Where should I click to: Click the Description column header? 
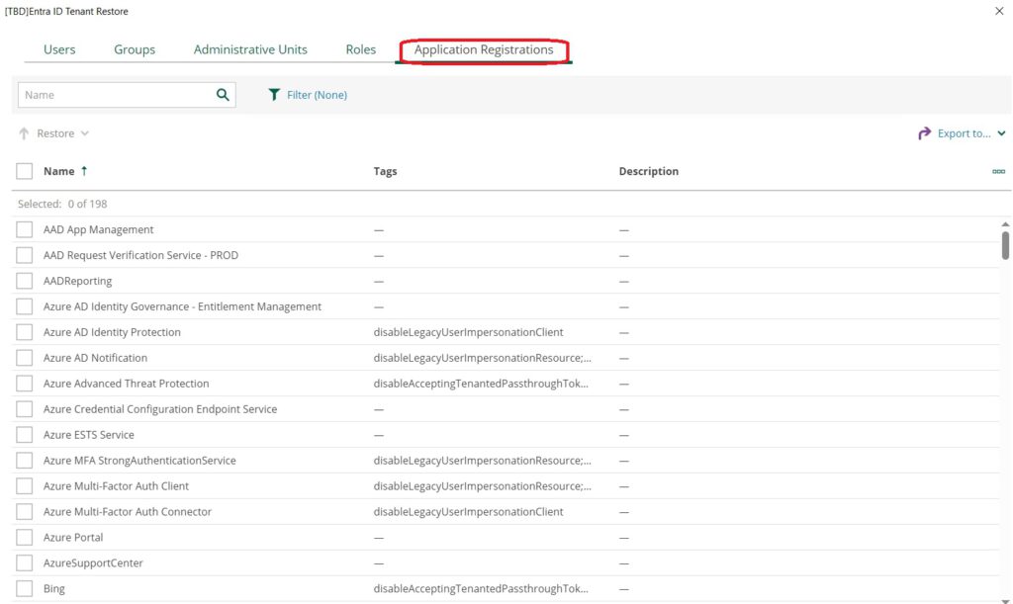[x=649, y=171]
